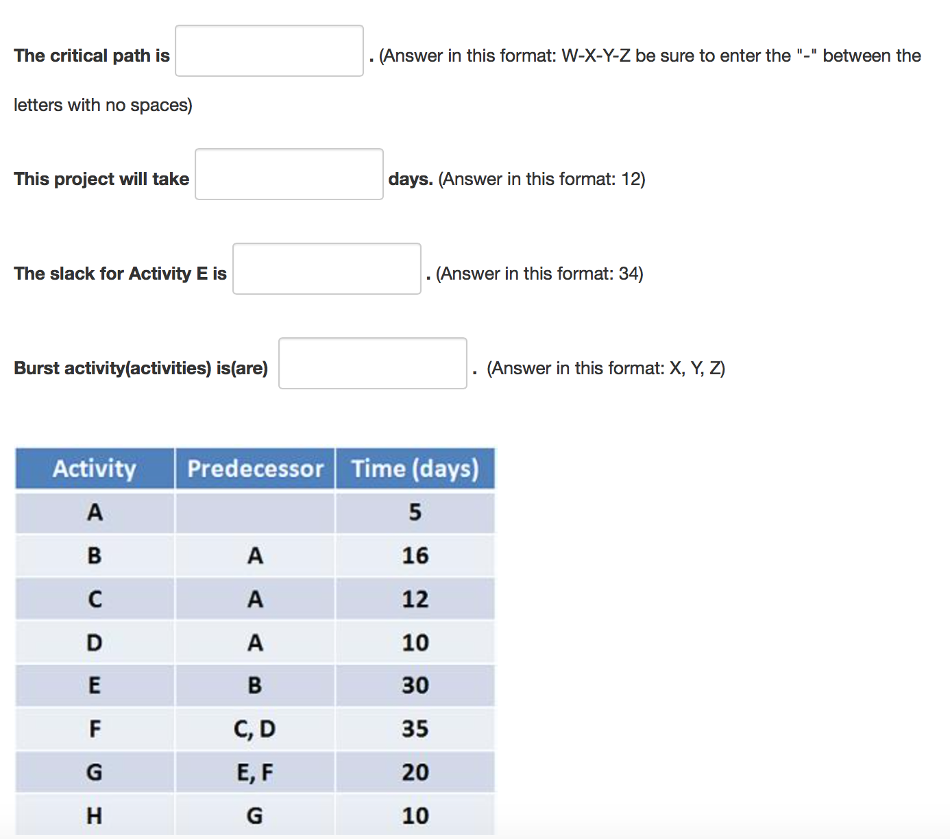Select time value 12 in row C
The height and width of the screenshot is (839, 950).
[x=415, y=599]
